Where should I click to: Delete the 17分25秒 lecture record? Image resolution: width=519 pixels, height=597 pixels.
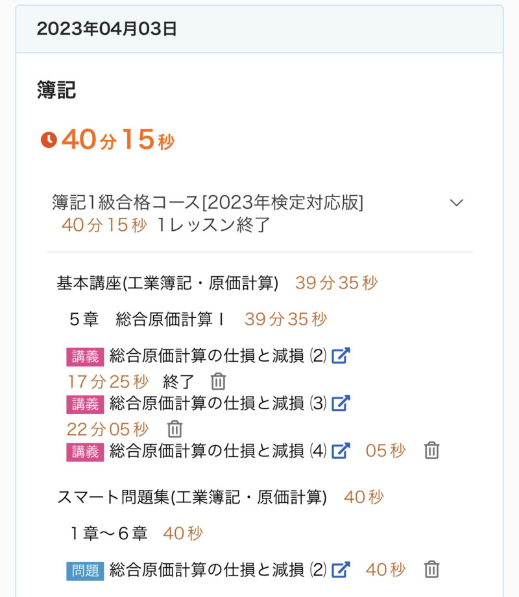point(219,381)
